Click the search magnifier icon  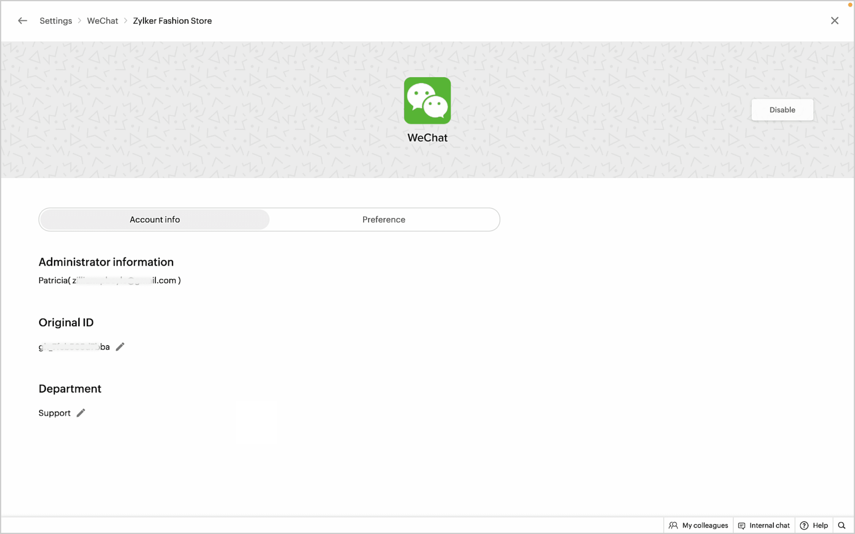point(842,525)
